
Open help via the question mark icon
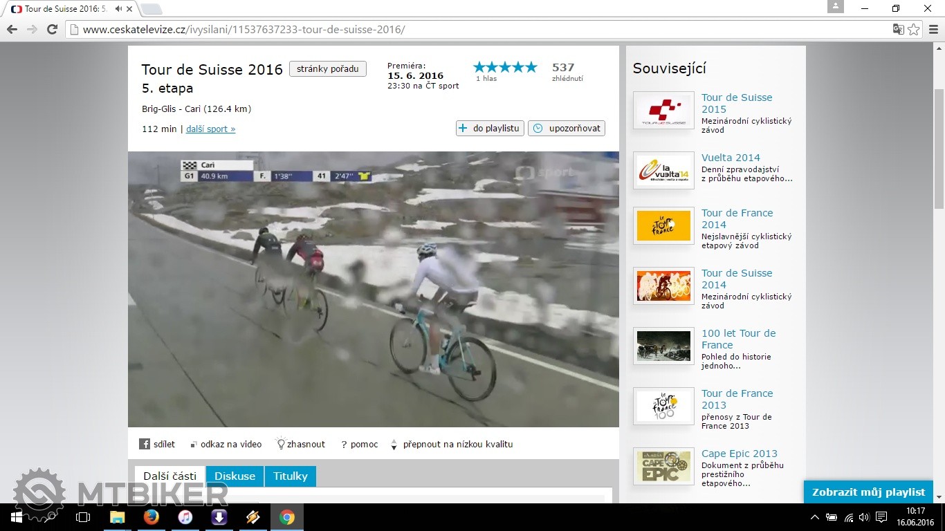point(344,445)
